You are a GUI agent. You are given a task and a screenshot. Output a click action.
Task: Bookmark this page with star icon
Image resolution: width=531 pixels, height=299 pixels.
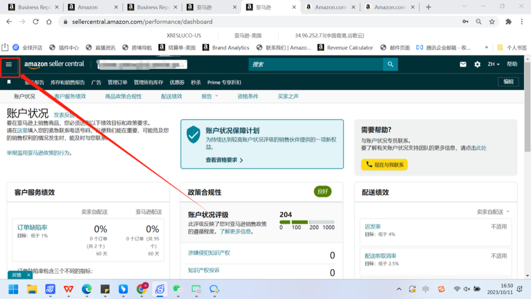point(492,22)
